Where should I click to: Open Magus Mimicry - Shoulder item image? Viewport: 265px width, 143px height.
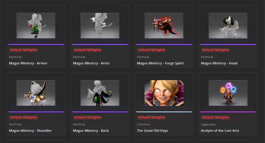(36, 93)
